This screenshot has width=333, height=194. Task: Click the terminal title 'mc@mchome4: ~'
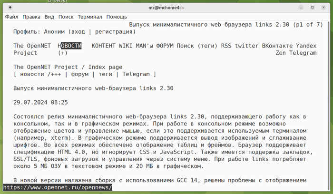(166, 8)
